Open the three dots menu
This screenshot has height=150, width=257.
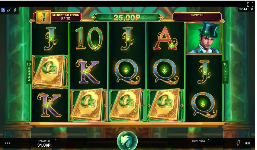click(8, 143)
